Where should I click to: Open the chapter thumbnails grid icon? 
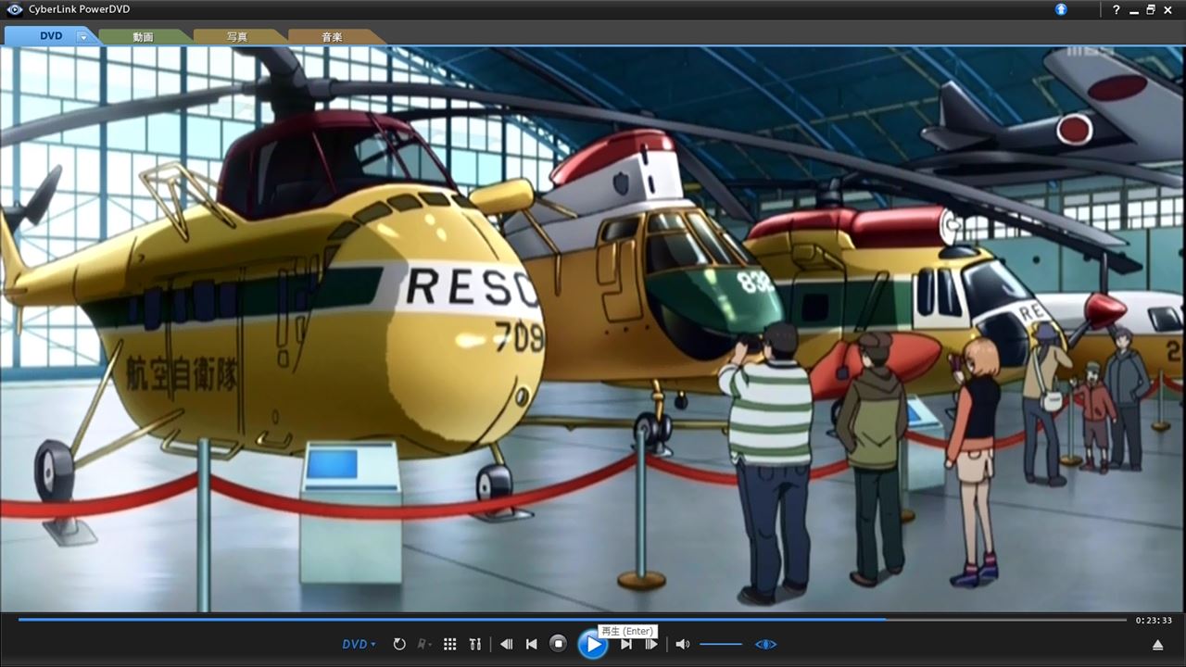[450, 644]
